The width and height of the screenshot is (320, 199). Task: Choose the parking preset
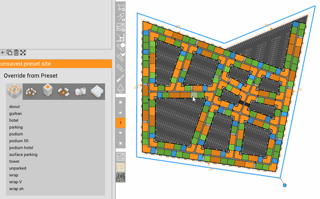[16, 127]
